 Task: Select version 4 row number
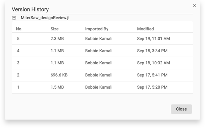click(x=18, y=51)
